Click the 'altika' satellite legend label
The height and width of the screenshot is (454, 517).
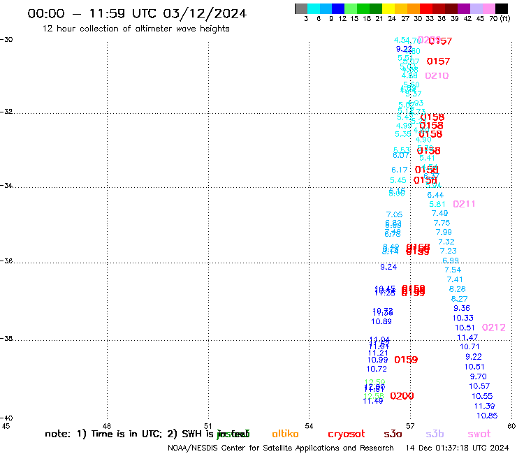pos(285,434)
